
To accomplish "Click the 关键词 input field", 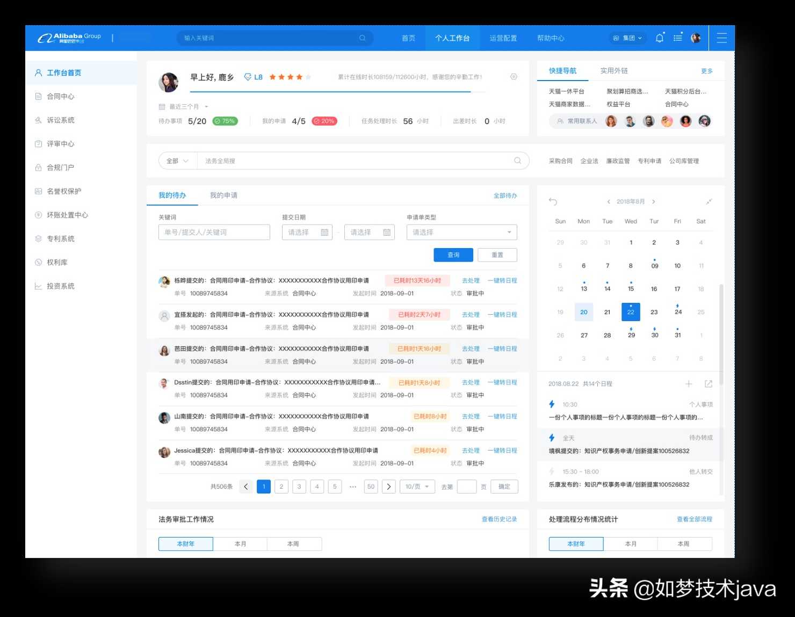I will tap(214, 232).
